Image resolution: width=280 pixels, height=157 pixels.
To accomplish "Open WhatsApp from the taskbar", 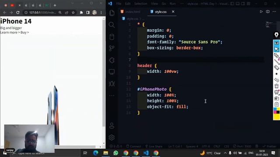I will tap(115, 153).
